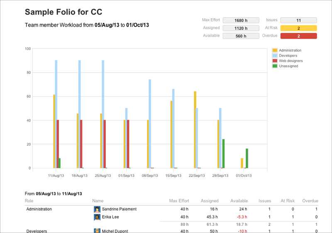The width and height of the screenshot is (332, 233).
Task: Click the Developers legend color swatch
Action: pyautogui.click(x=275, y=56)
